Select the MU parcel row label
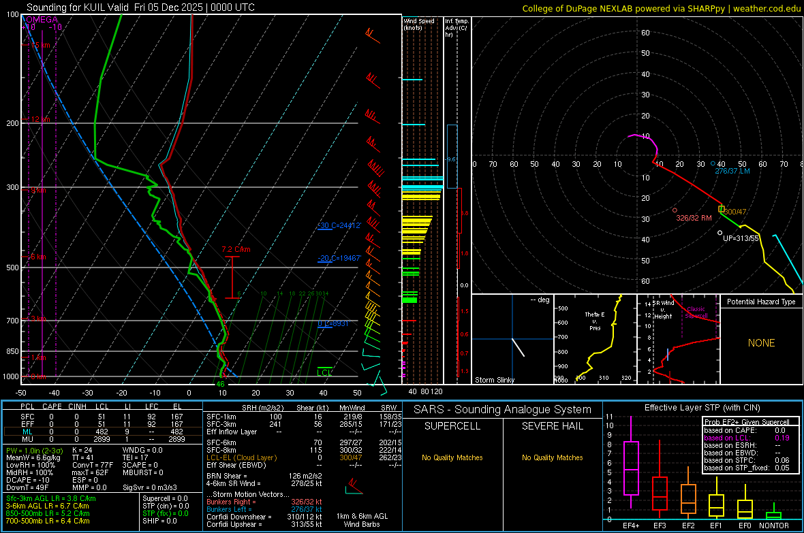Image resolution: width=804 pixels, height=533 pixels. tap(27, 438)
